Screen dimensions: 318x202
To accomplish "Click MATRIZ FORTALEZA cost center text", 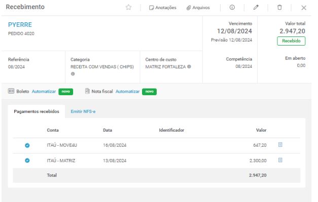I will tap(165, 67).
